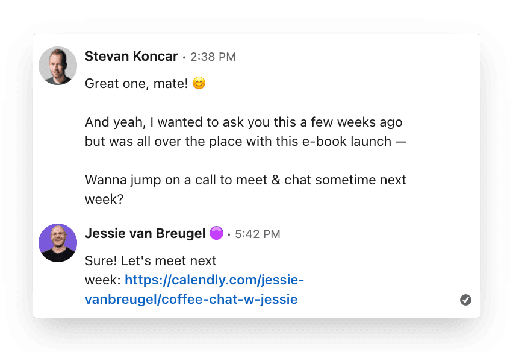Click Stevan Koncar's profile photo

[x=58, y=66]
